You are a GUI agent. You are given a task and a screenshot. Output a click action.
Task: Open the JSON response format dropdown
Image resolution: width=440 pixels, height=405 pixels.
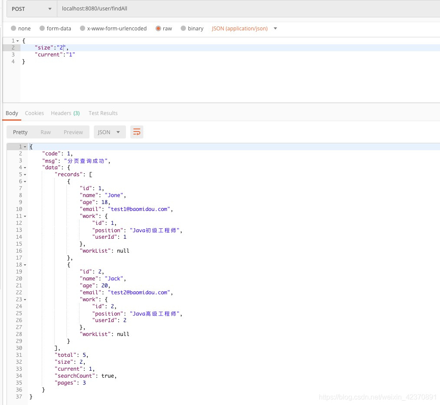pos(109,132)
